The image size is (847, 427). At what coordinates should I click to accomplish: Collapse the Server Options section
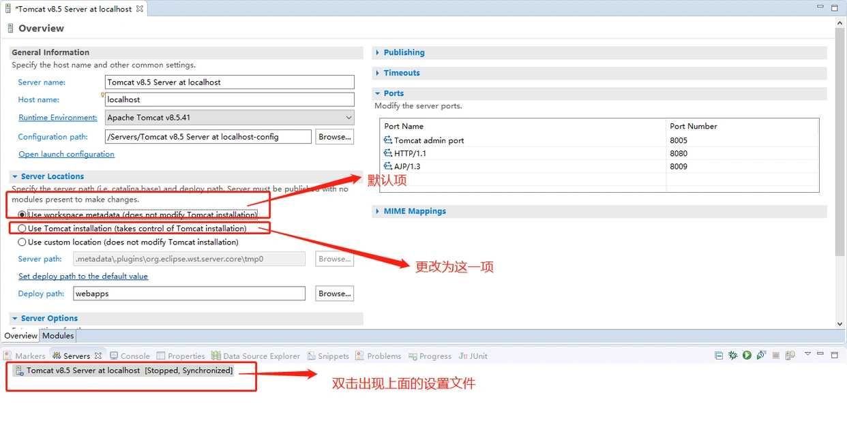[x=15, y=318]
